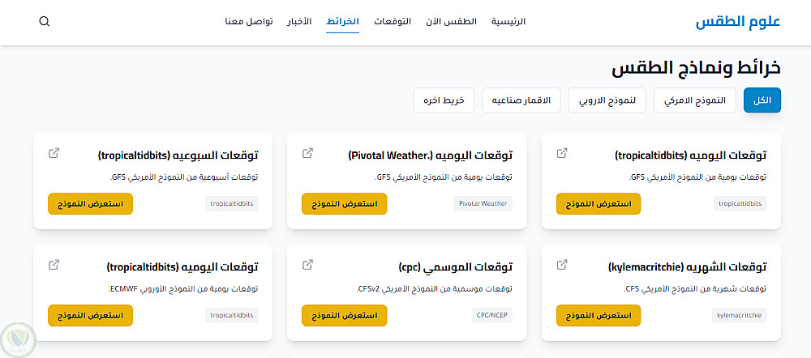This screenshot has height=358, width=811.
Task: Click the search magnifier icon in header
Action: point(45,22)
